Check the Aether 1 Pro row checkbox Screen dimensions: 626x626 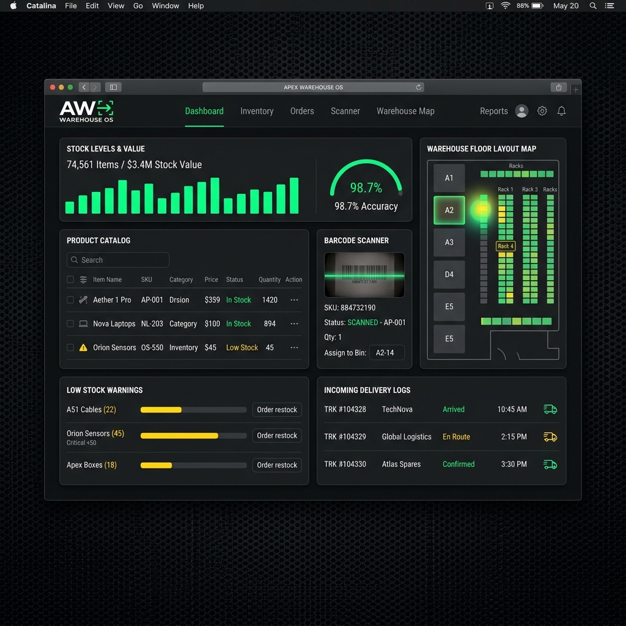(70, 300)
